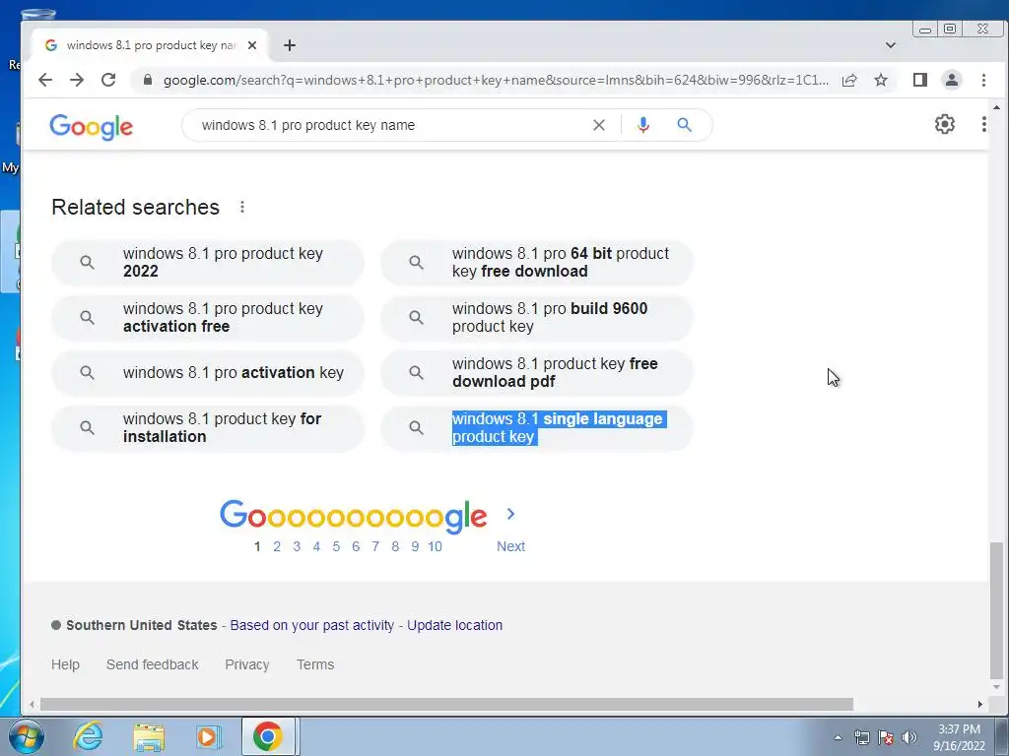Open Chrome's three-dot menu
1009x756 pixels.
[983, 80]
